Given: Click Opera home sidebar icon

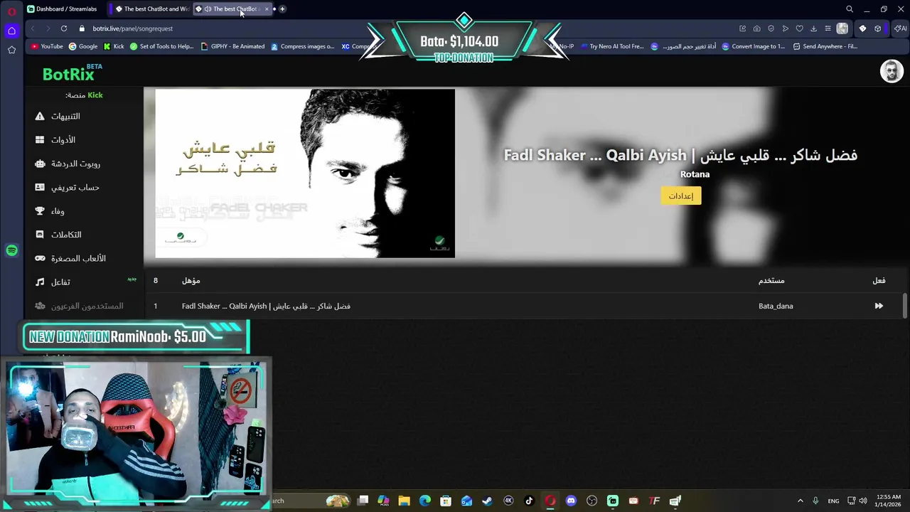Looking at the screenshot, I should click(11, 31).
